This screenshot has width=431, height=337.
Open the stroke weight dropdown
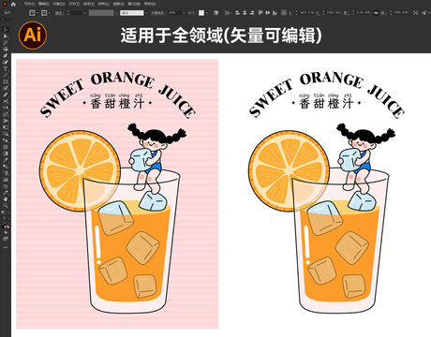(x=84, y=13)
